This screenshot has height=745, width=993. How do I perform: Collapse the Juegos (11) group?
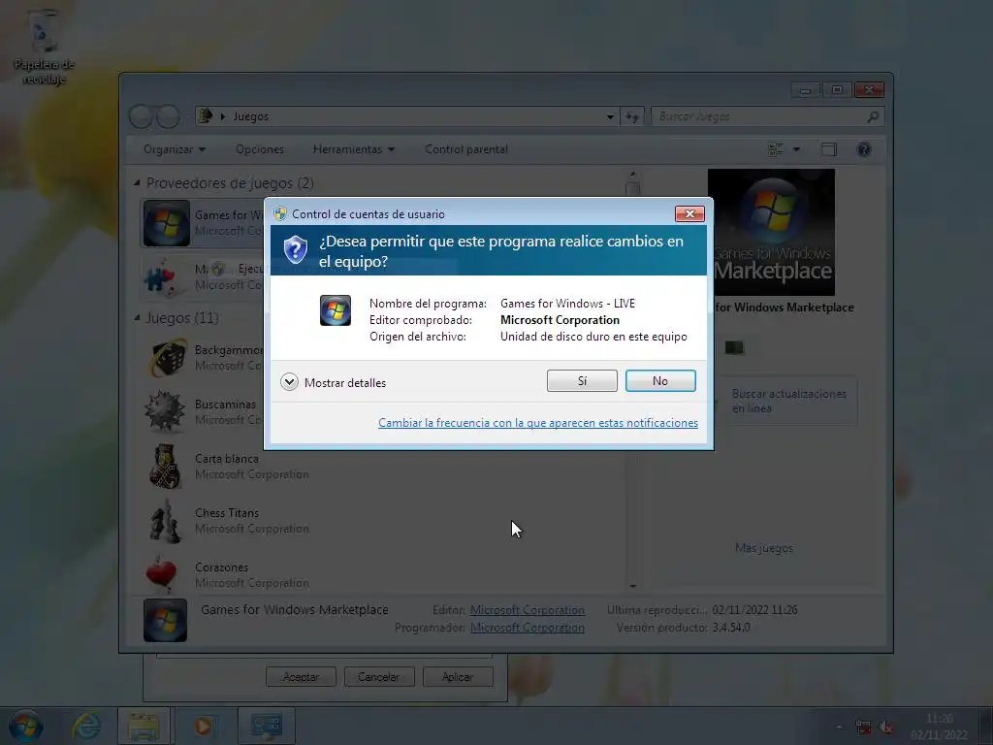point(137,317)
